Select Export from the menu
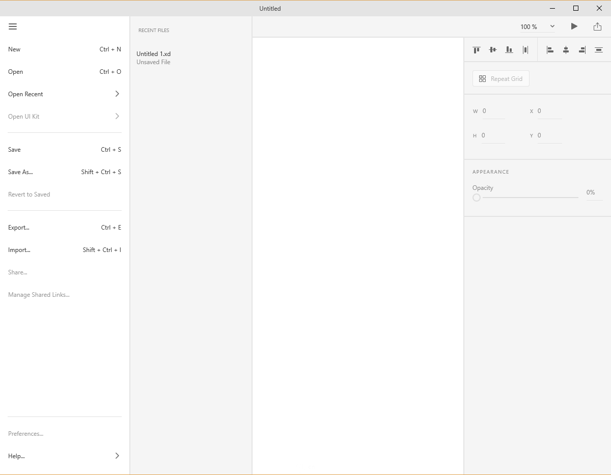The image size is (611, 475). point(18,227)
